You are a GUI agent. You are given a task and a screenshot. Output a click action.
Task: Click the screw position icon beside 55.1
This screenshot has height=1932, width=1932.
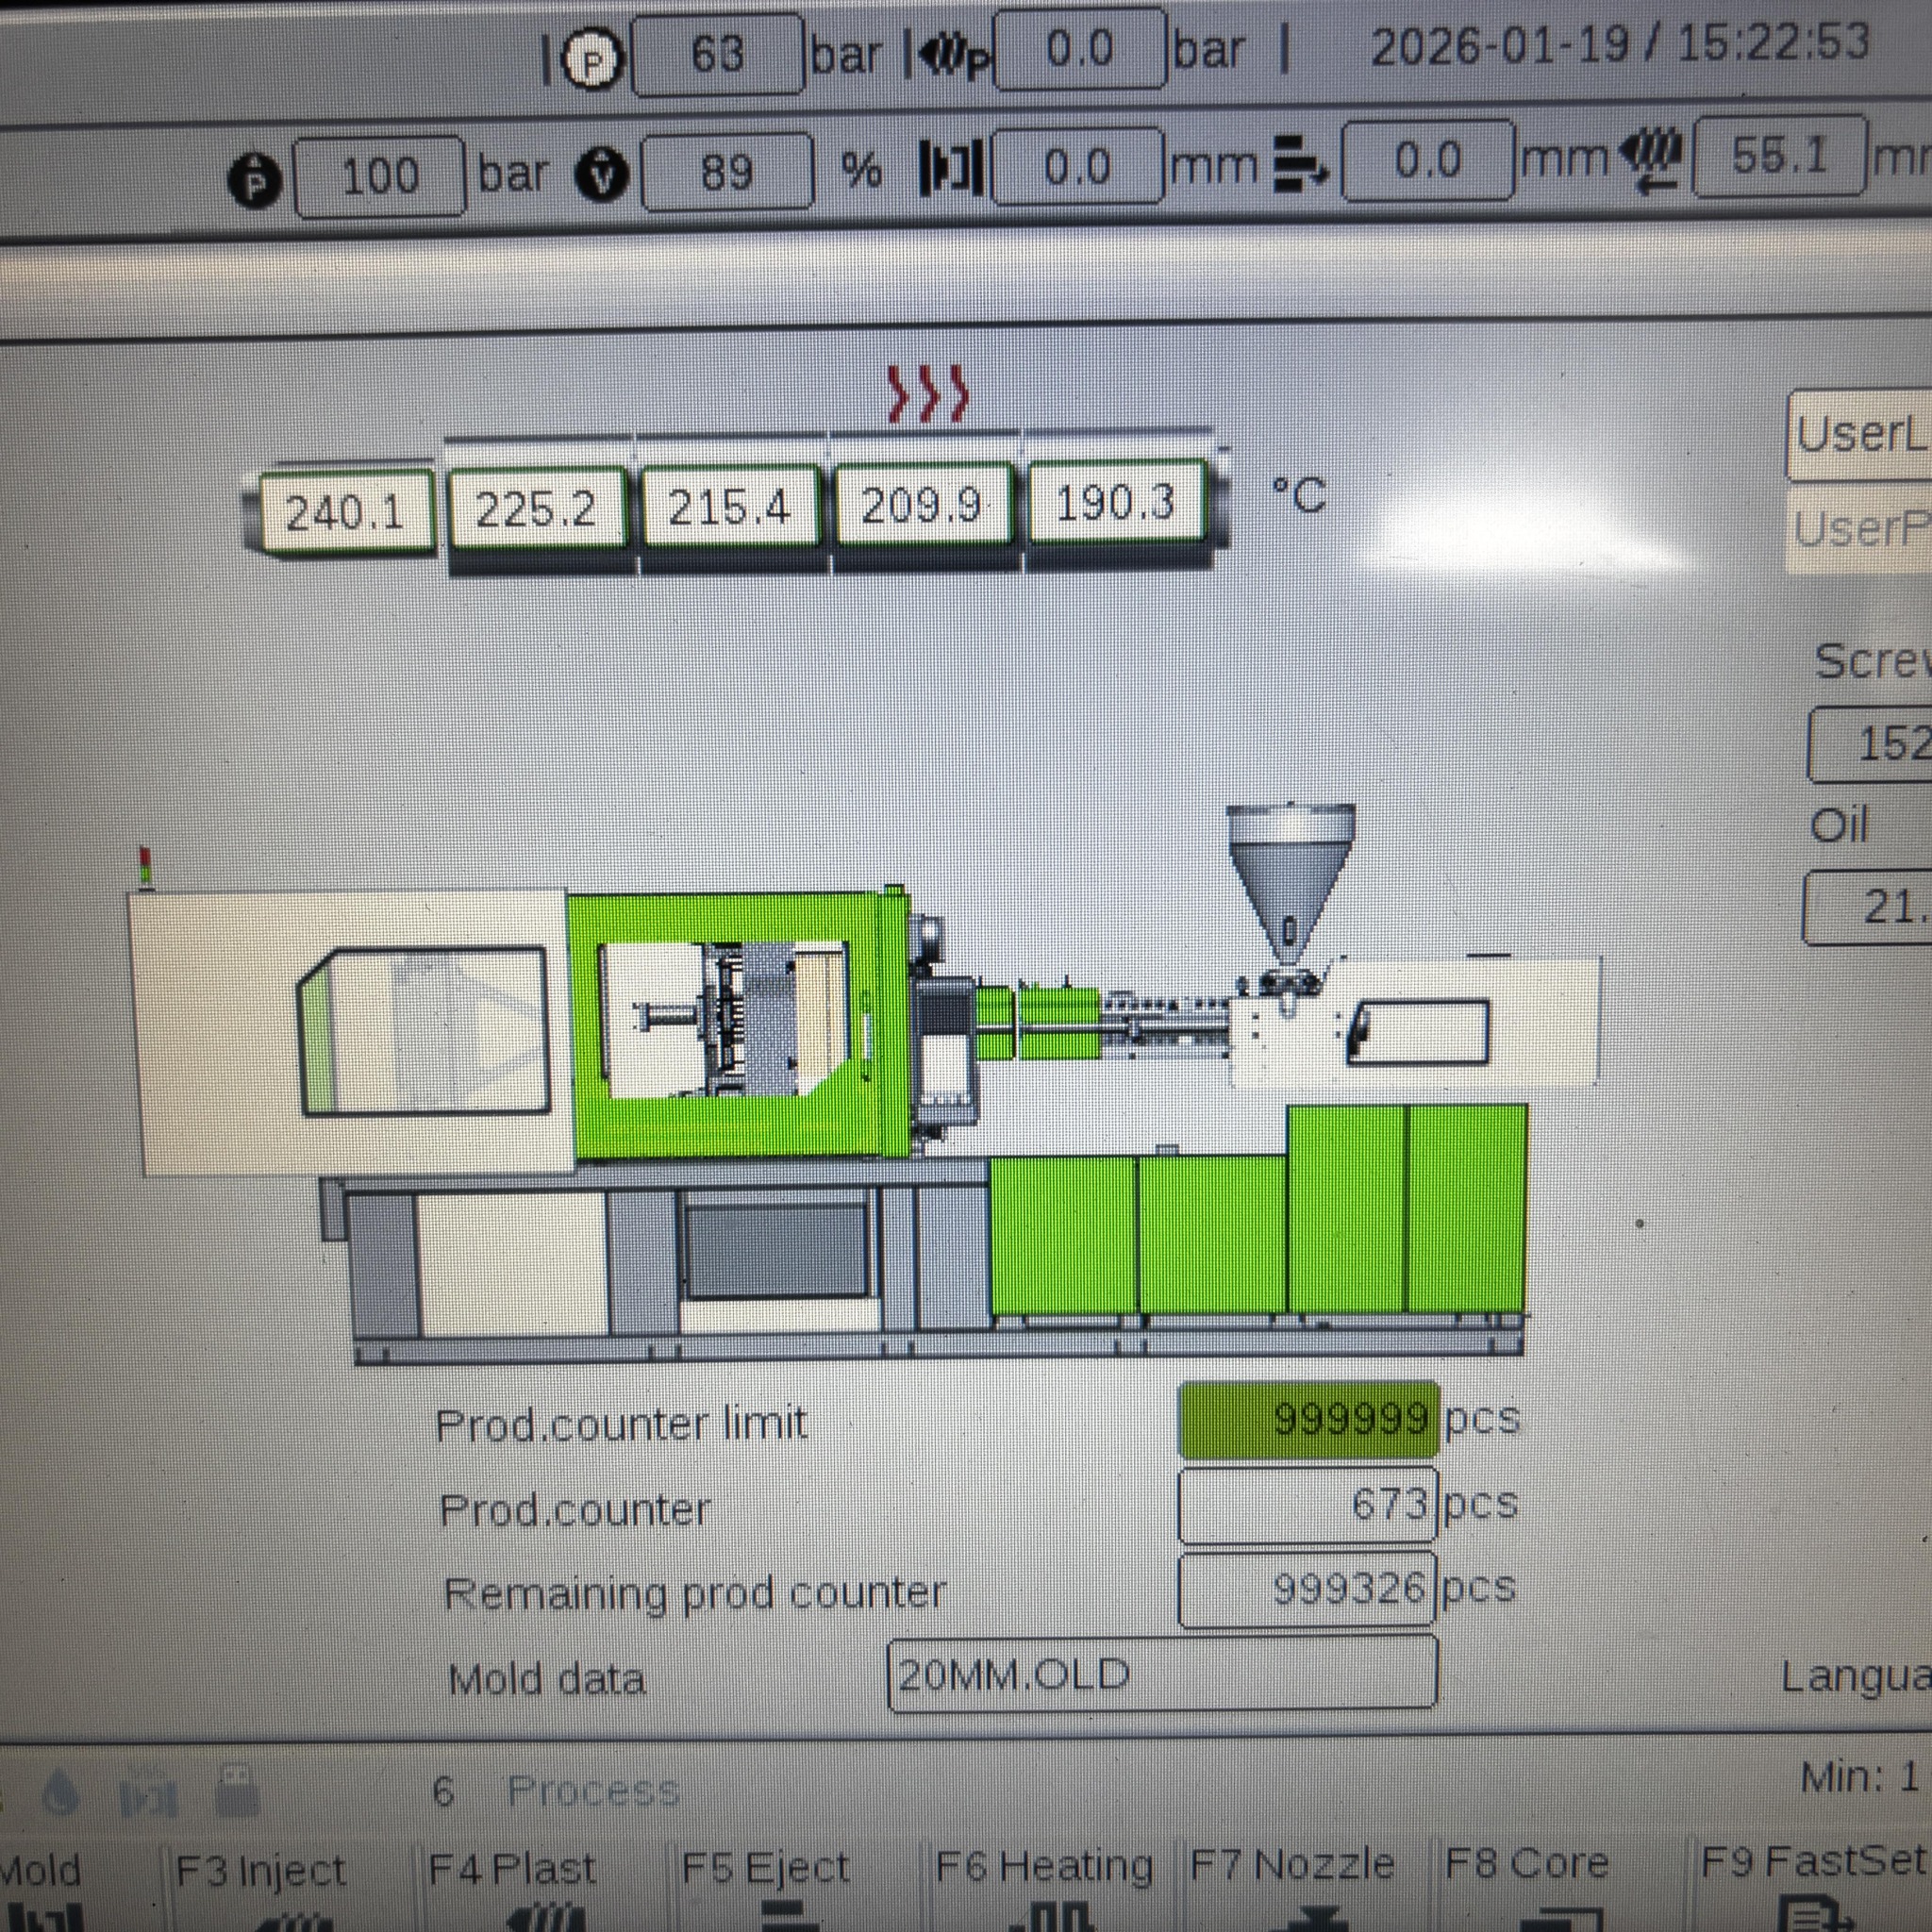[1651, 160]
